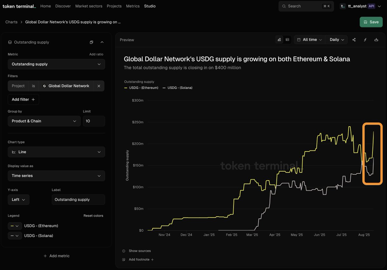Open the All time range dropdown
This screenshot has height=270, width=387.
(310, 40)
